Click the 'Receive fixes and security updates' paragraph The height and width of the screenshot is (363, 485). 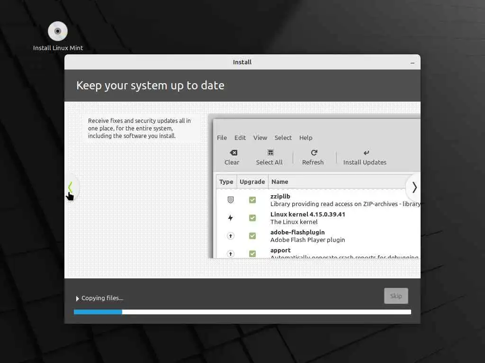pos(139,129)
